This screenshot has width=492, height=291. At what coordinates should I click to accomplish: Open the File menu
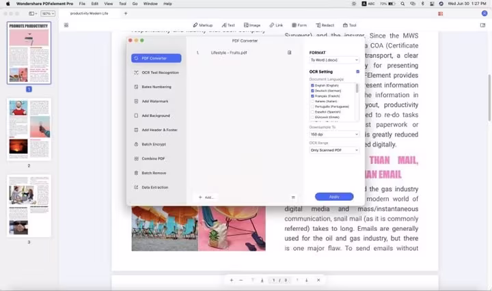click(82, 4)
